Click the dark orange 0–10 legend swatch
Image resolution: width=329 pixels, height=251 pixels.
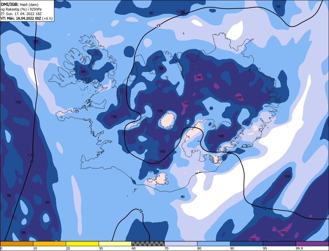16,244
